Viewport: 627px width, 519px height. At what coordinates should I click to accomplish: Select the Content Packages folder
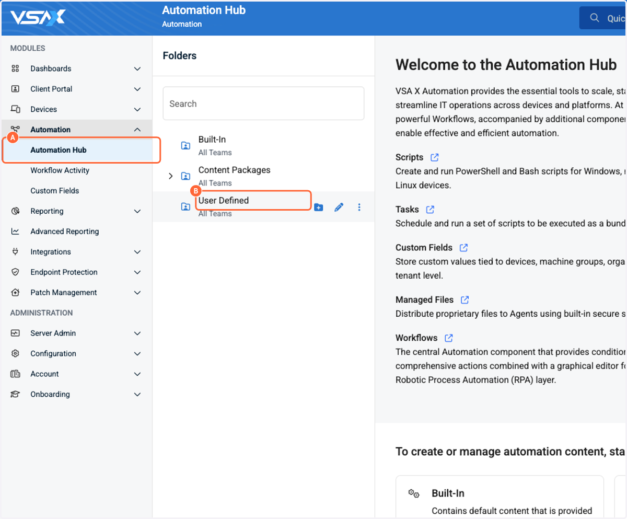pos(263,176)
